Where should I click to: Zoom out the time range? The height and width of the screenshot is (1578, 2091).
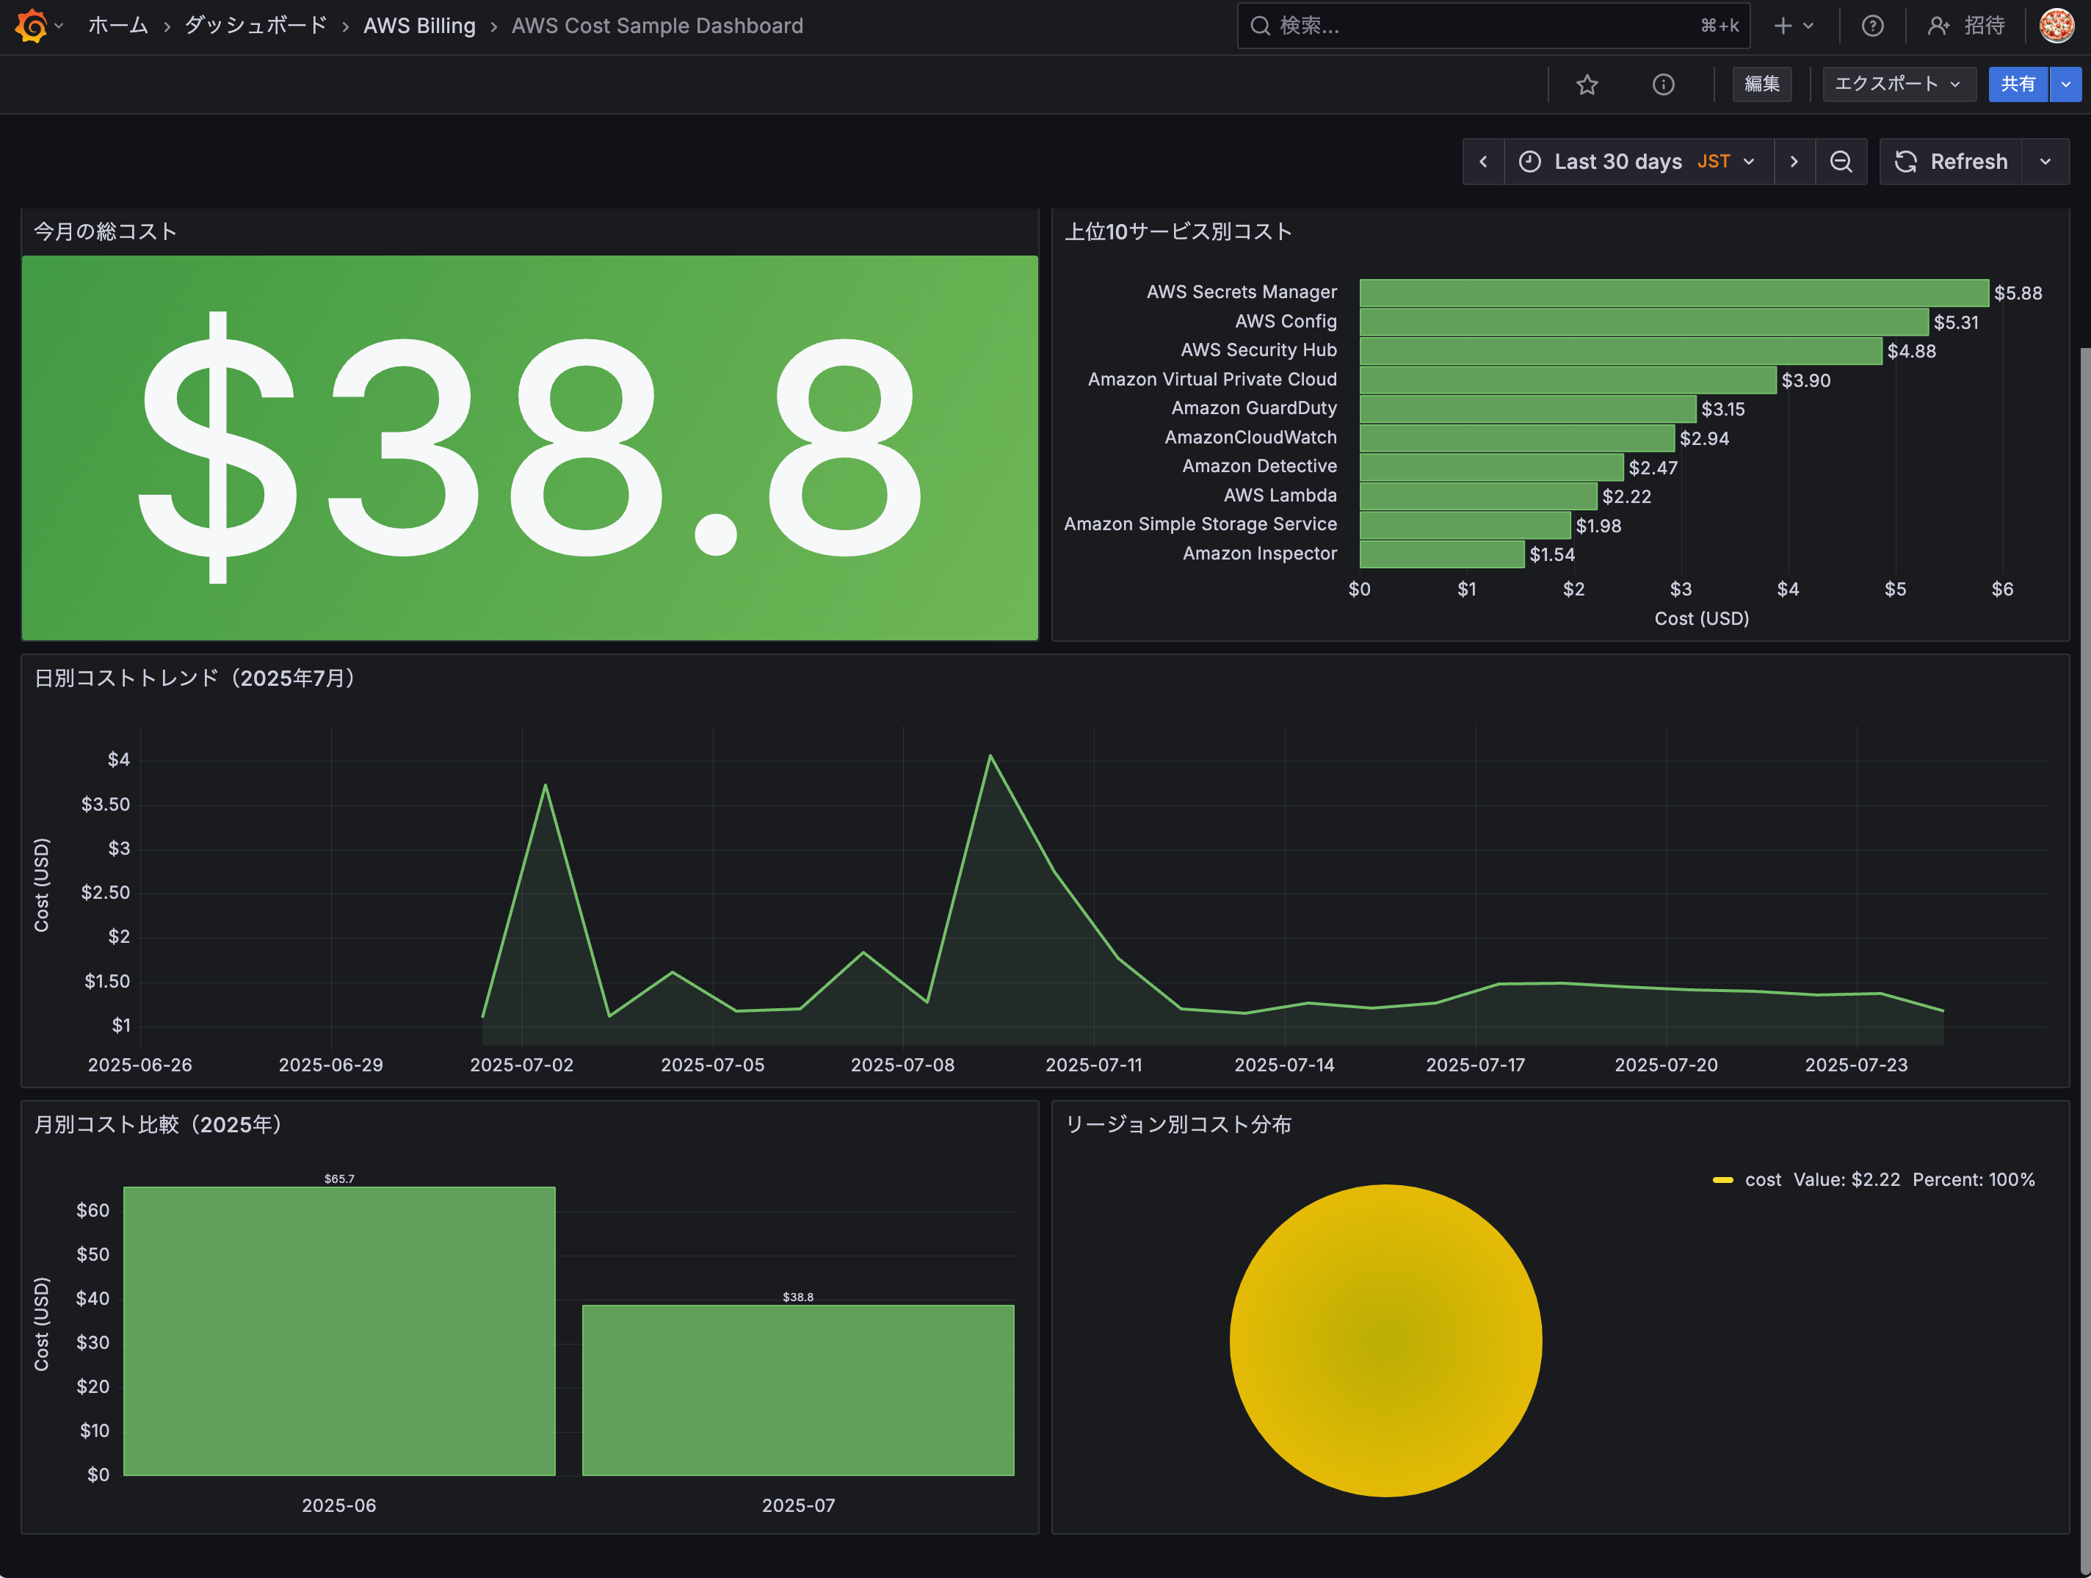coord(1841,162)
